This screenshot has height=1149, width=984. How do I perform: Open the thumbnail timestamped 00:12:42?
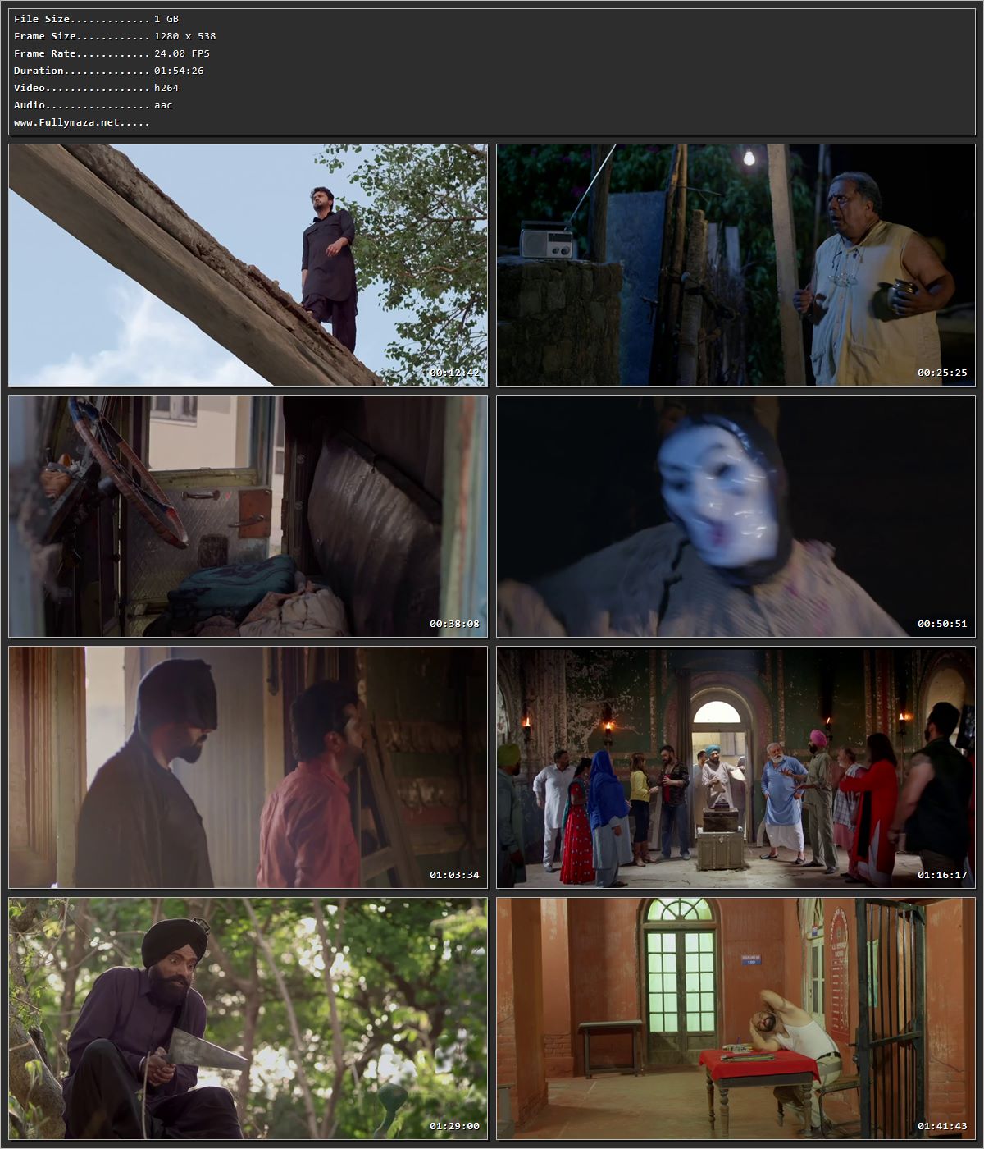[x=248, y=265]
